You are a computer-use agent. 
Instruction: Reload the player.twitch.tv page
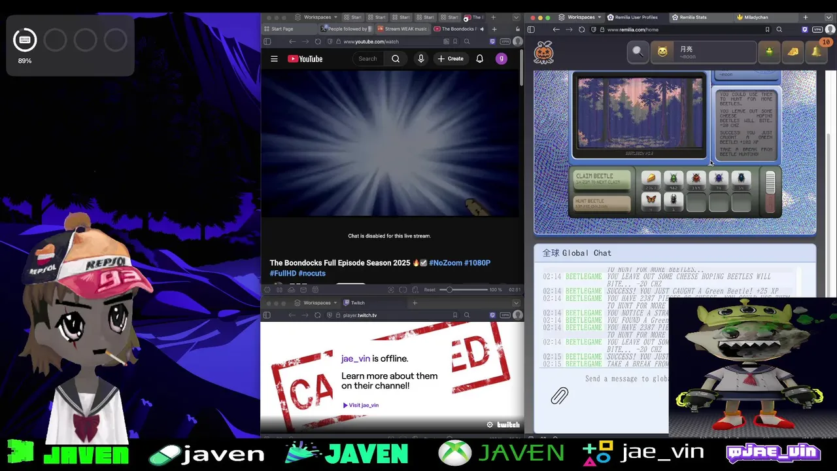[318, 315]
